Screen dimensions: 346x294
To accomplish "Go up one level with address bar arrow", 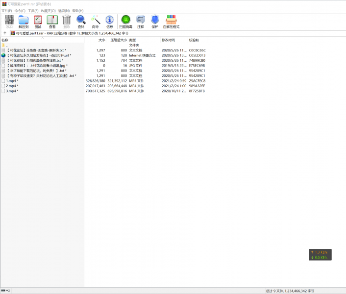I will click(4, 33).
